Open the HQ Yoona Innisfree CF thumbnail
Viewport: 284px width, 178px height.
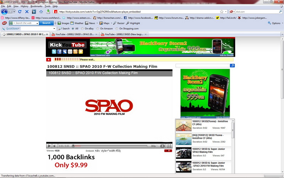[x=184, y=139]
